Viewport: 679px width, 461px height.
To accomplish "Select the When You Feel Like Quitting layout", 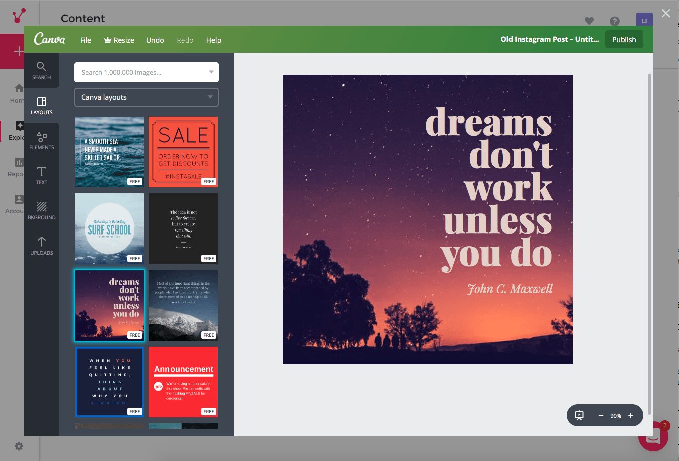I will pos(109,382).
